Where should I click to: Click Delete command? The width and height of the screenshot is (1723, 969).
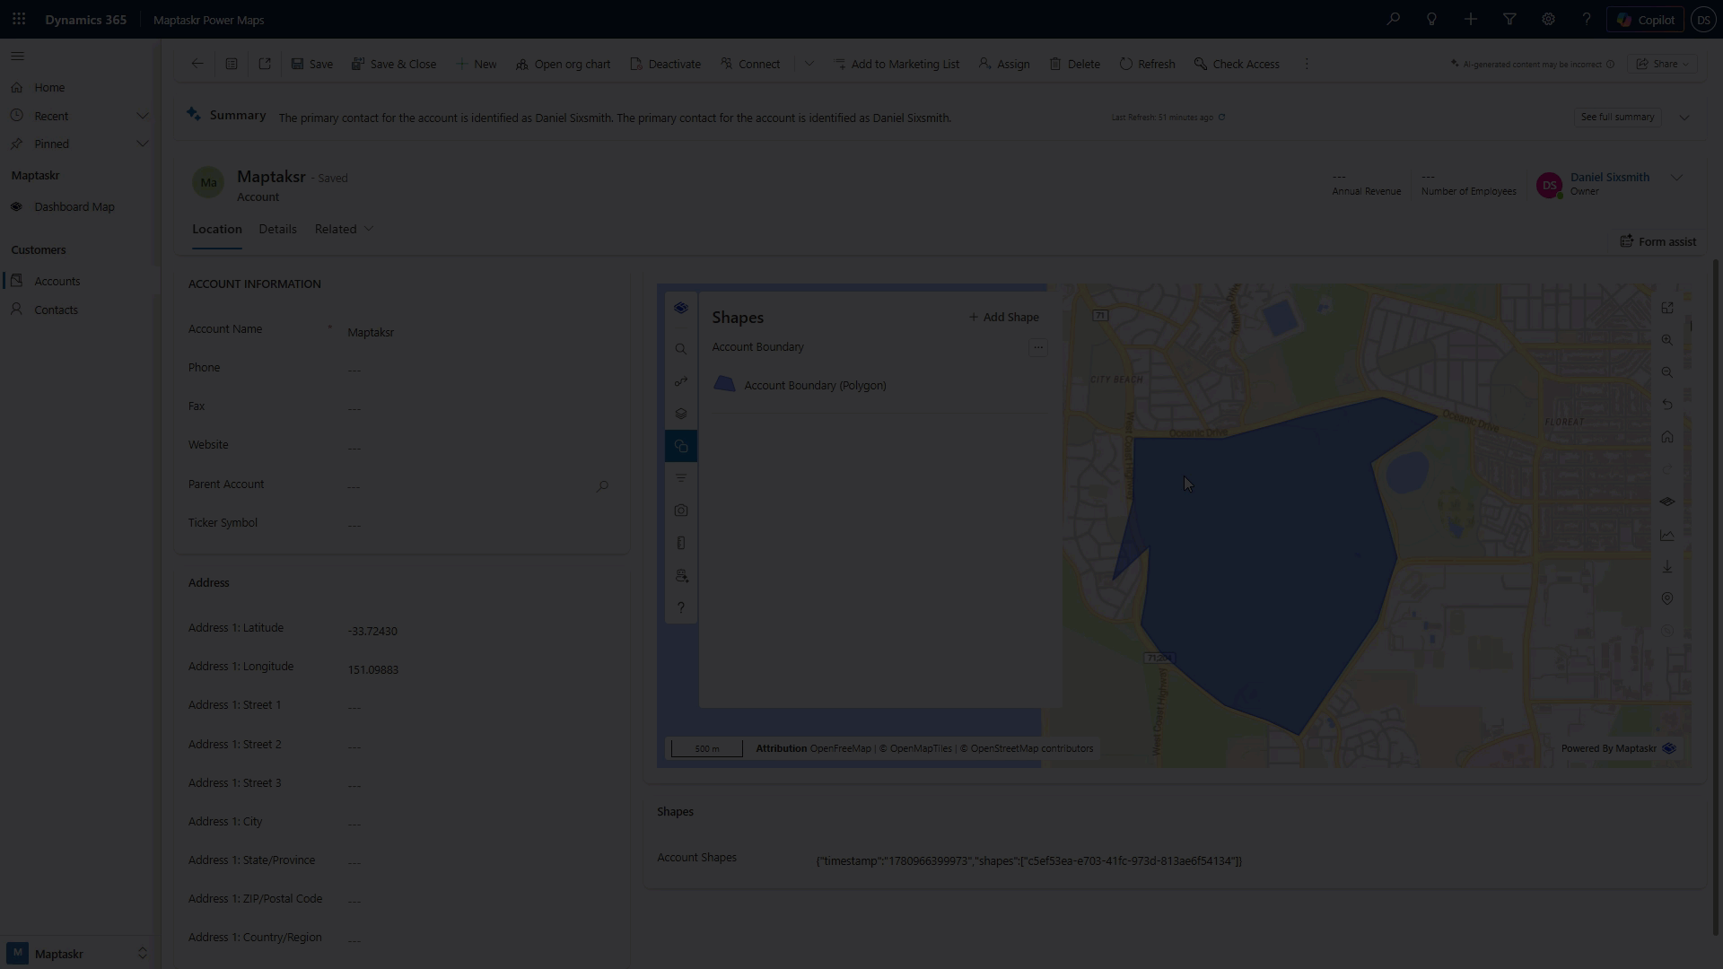coord(1075,64)
